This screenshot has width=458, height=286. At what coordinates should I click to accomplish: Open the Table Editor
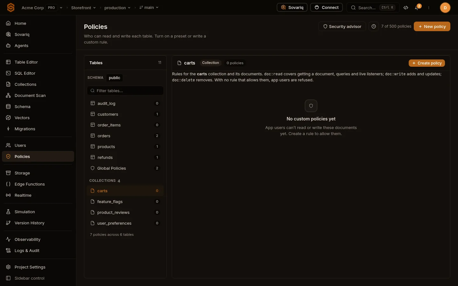(38, 62)
